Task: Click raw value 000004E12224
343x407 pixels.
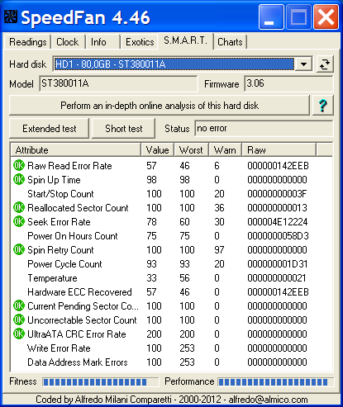Action: click(x=278, y=222)
